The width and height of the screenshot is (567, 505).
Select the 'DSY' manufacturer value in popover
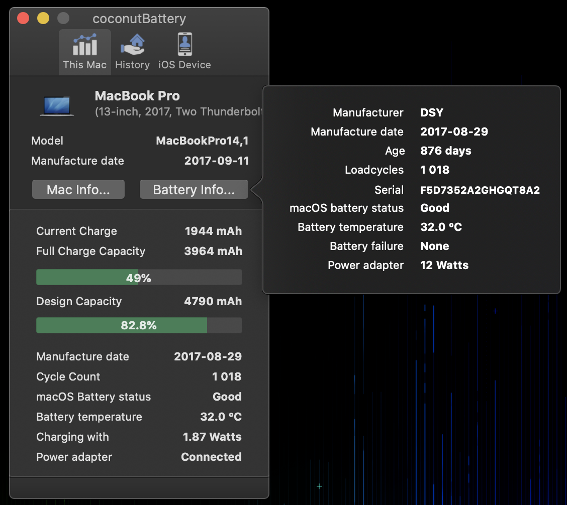(432, 112)
